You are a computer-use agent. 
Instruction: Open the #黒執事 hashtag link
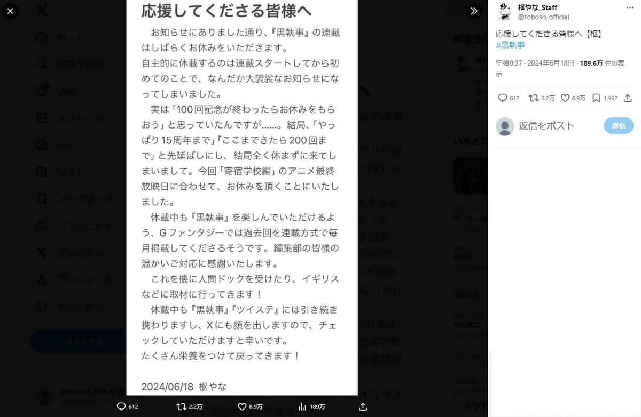(510, 45)
